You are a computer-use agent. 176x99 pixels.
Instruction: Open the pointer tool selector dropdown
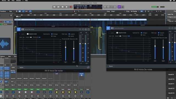(75, 11)
